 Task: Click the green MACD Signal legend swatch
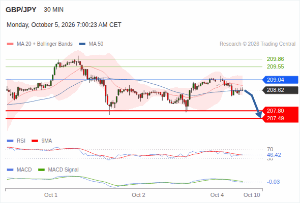(41, 170)
